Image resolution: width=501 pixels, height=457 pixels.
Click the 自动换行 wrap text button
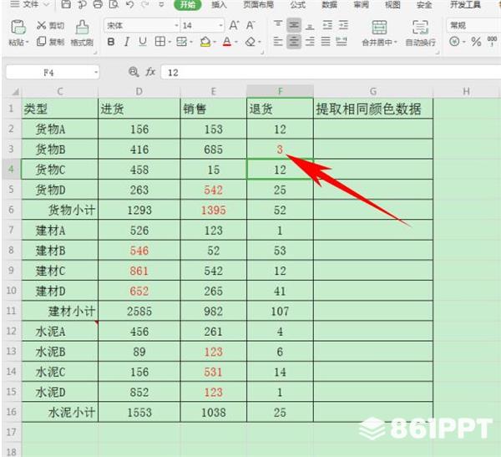[x=420, y=33]
